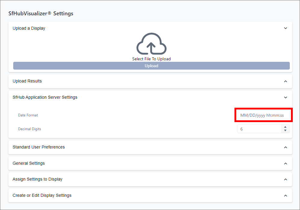
Task: Click the Create or Edit Display Settings title
Action: coord(42,196)
